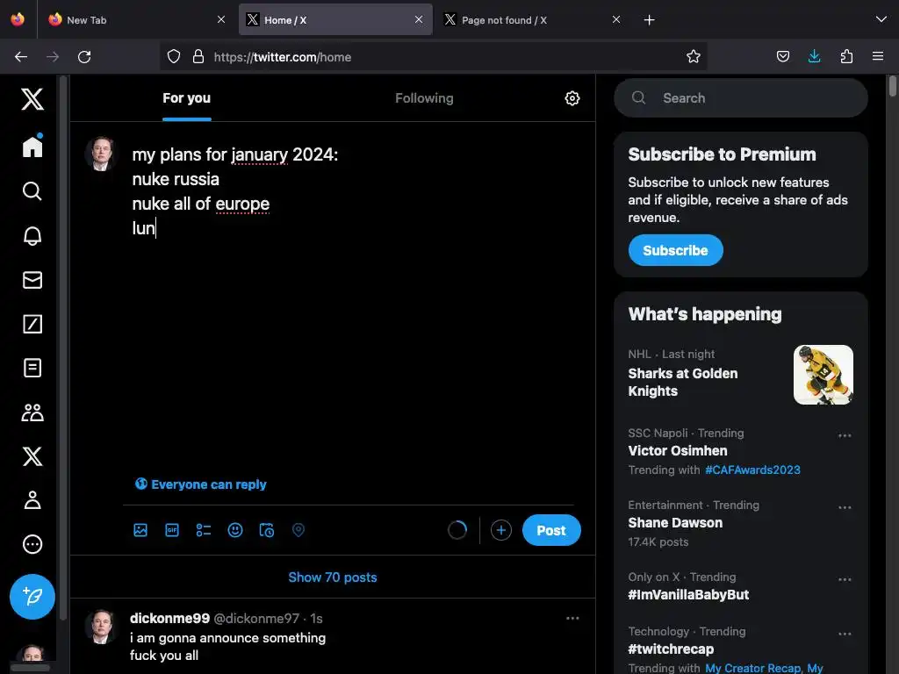Open Notifications bell icon

point(32,235)
